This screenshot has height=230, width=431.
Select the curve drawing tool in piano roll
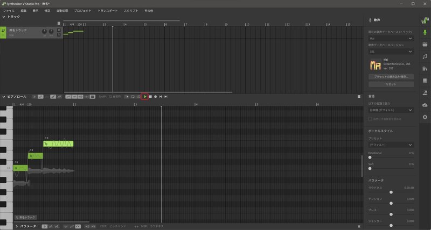click(x=59, y=97)
